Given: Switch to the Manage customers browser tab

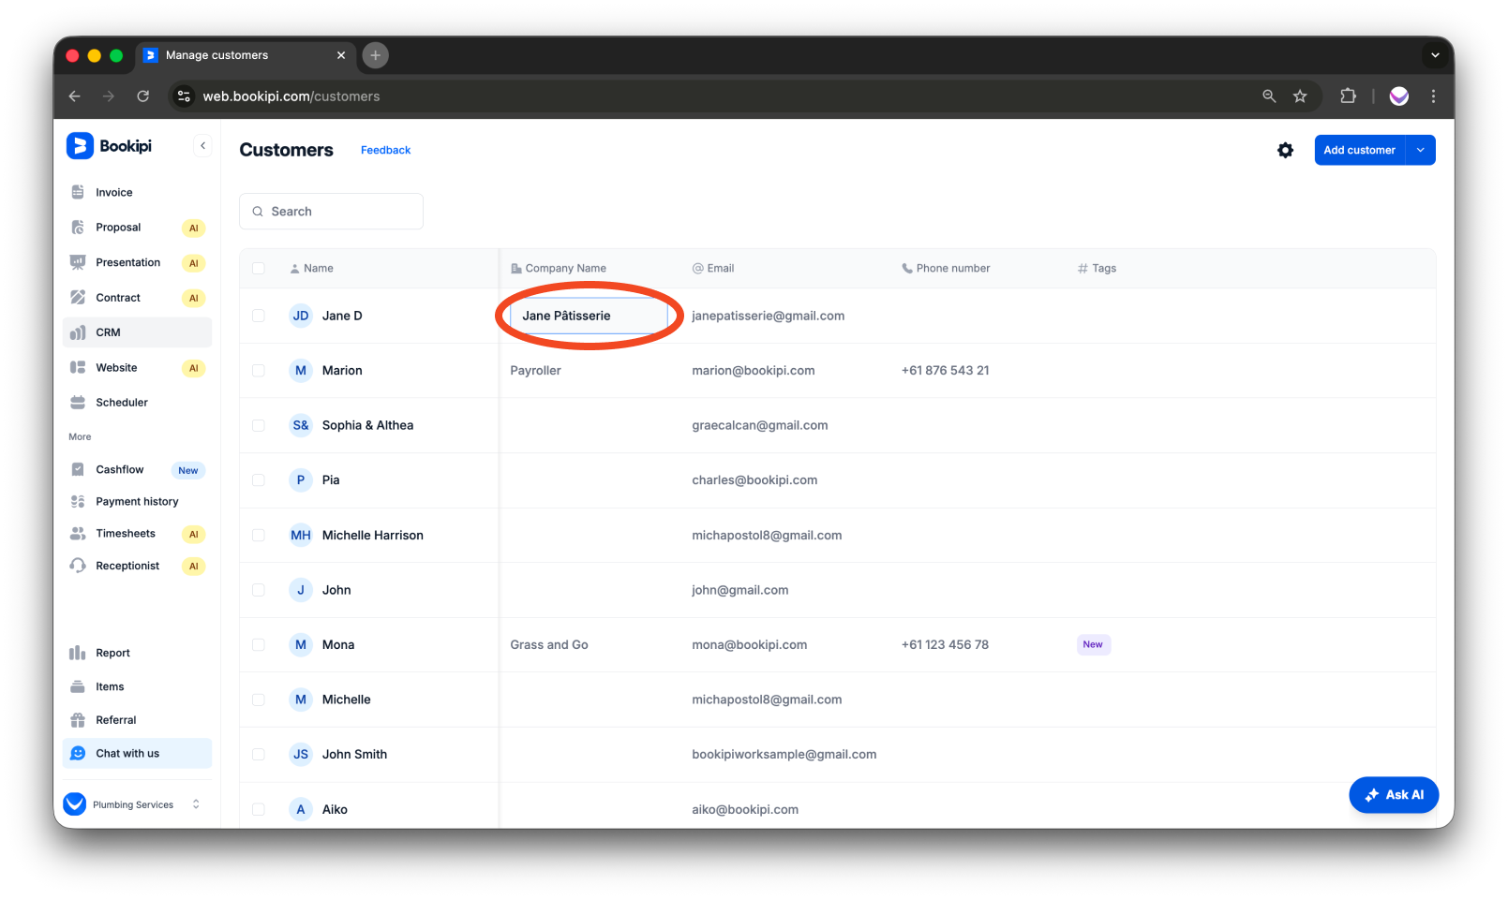Looking at the screenshot, I should [x=216, y=55].
